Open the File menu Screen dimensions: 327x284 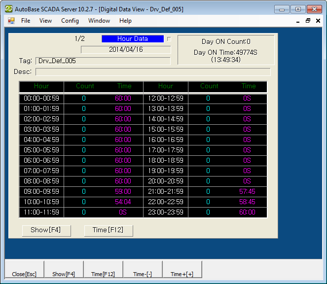26,21
